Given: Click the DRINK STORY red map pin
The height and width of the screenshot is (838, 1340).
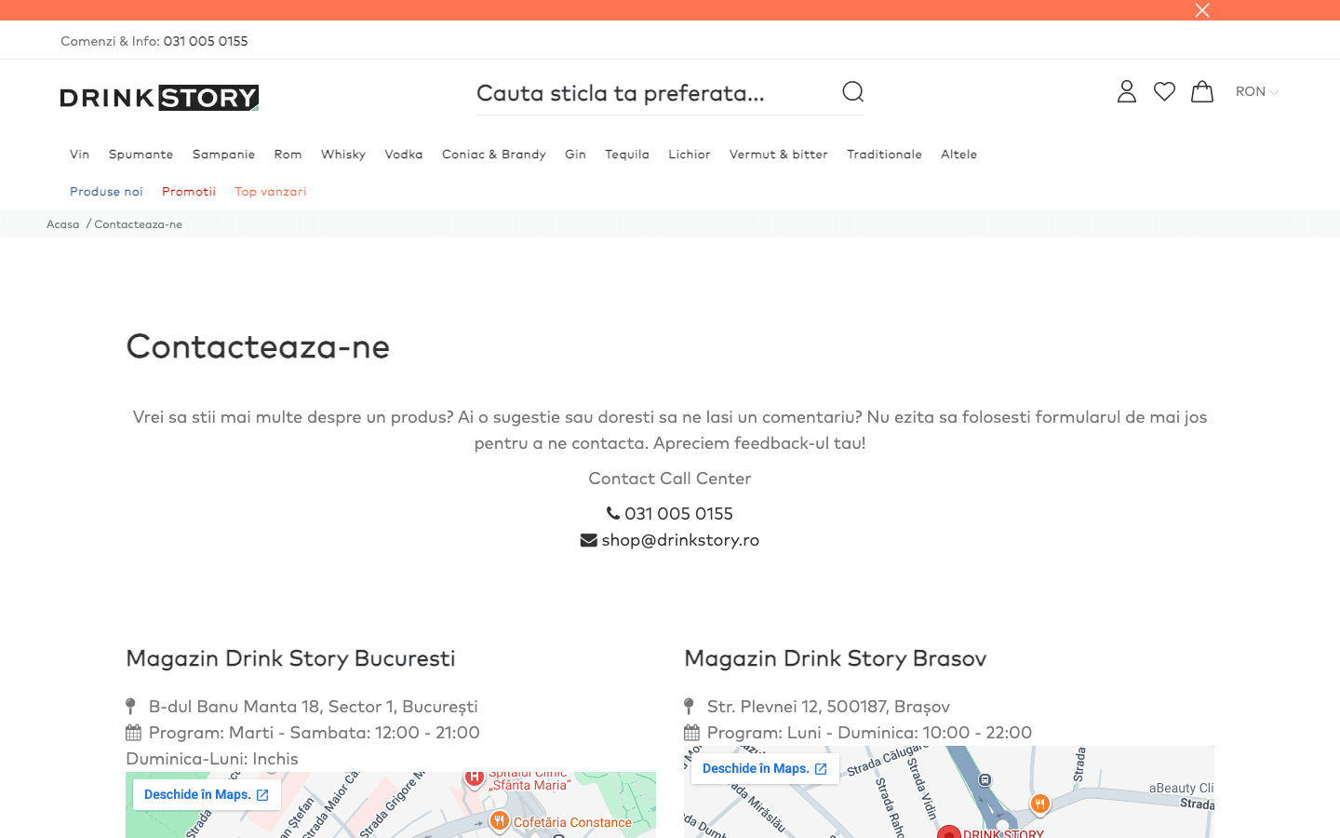Looking at the screenshot, I should (x=948, y=832).
